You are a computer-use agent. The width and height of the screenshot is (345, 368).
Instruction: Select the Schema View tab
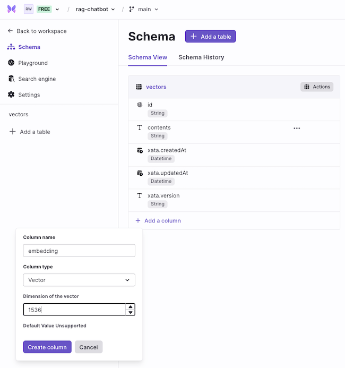click(148, 57)
